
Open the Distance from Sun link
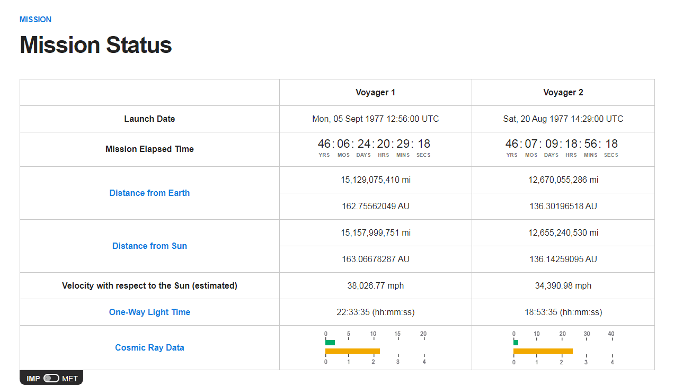point(149,246)
